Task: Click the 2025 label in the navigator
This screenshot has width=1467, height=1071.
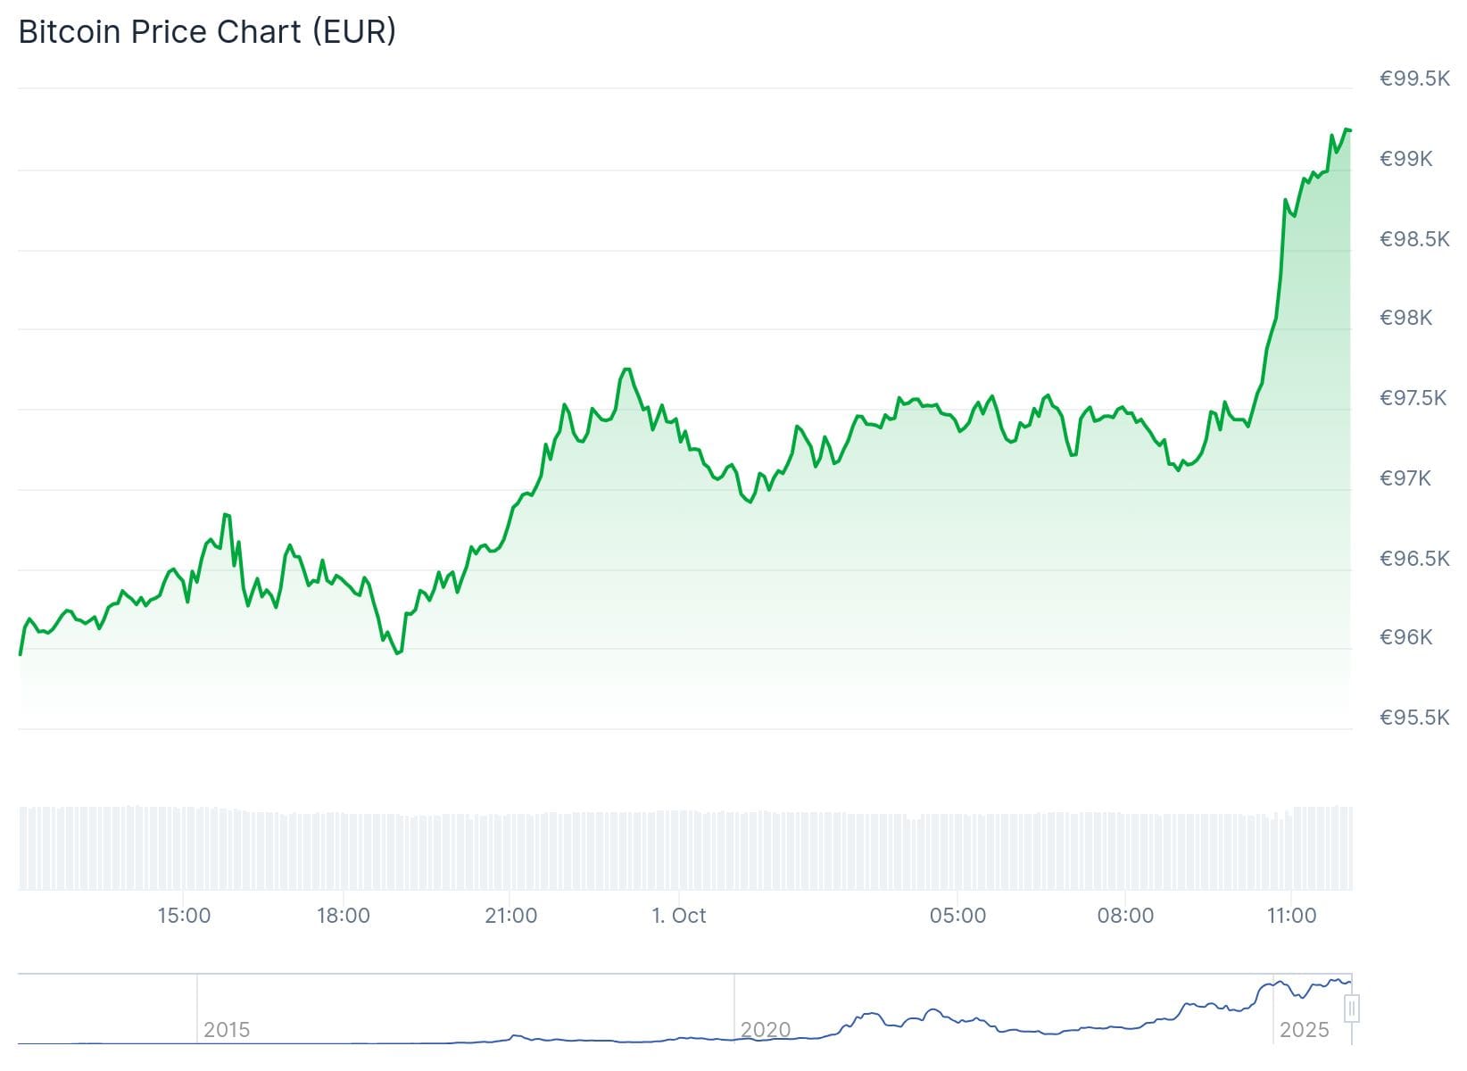Action: (x=1304, y=1030)
